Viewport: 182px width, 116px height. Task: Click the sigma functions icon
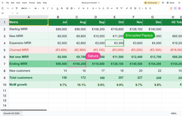(x=140, y=8)
